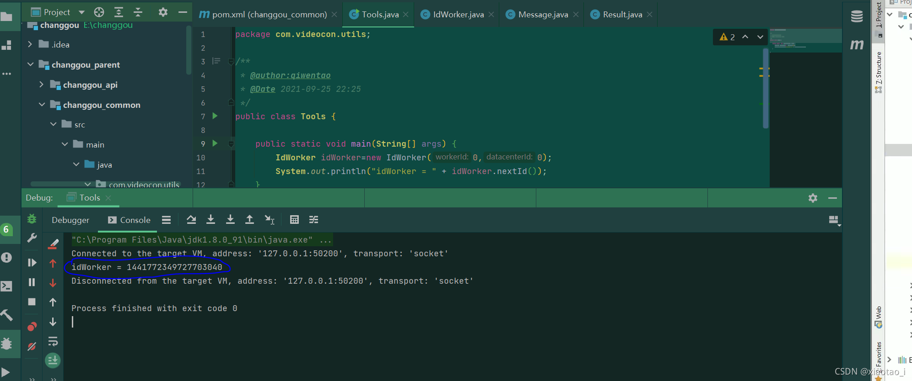Image resolution: width=912 pixels, height=381 pixels.
Task: Close the Tools debug session tab
Action: (x=108, y=198)
